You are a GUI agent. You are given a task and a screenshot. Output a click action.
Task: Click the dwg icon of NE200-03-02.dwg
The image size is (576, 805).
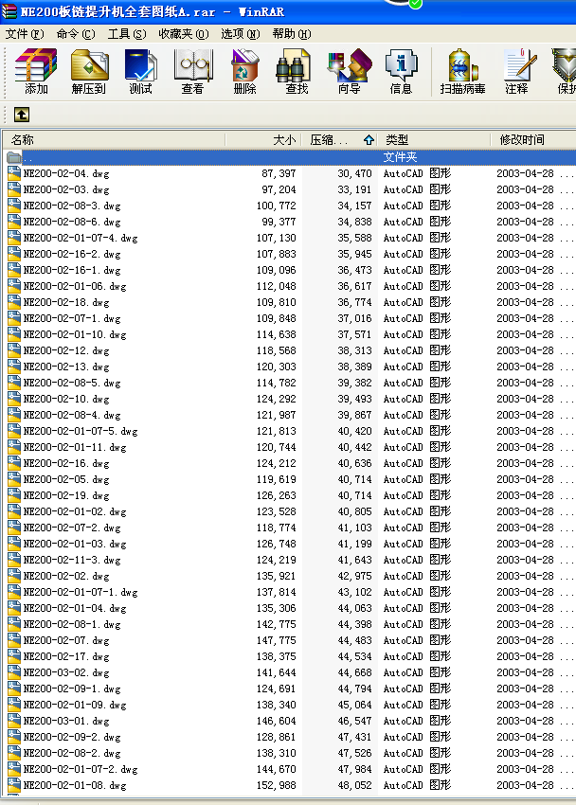pyautogui.click(x=14, y=672)
